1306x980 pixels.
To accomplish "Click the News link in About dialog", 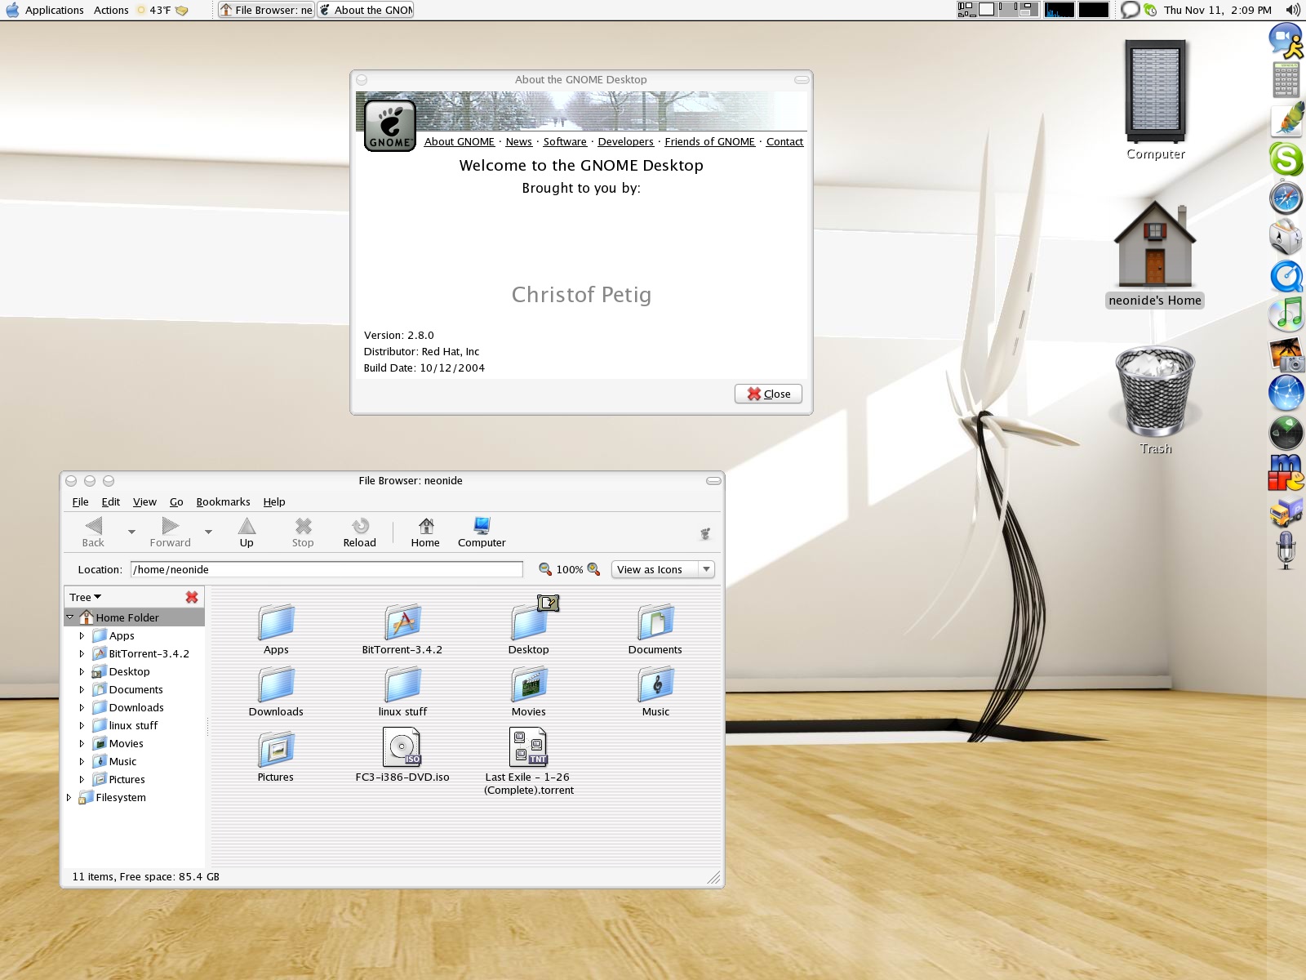I will coord(518,141).
